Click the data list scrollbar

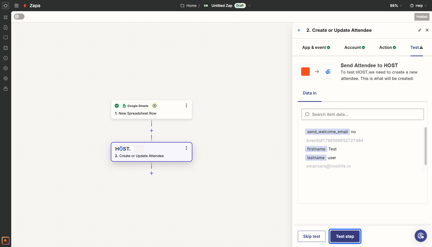(x=425, y=146)
